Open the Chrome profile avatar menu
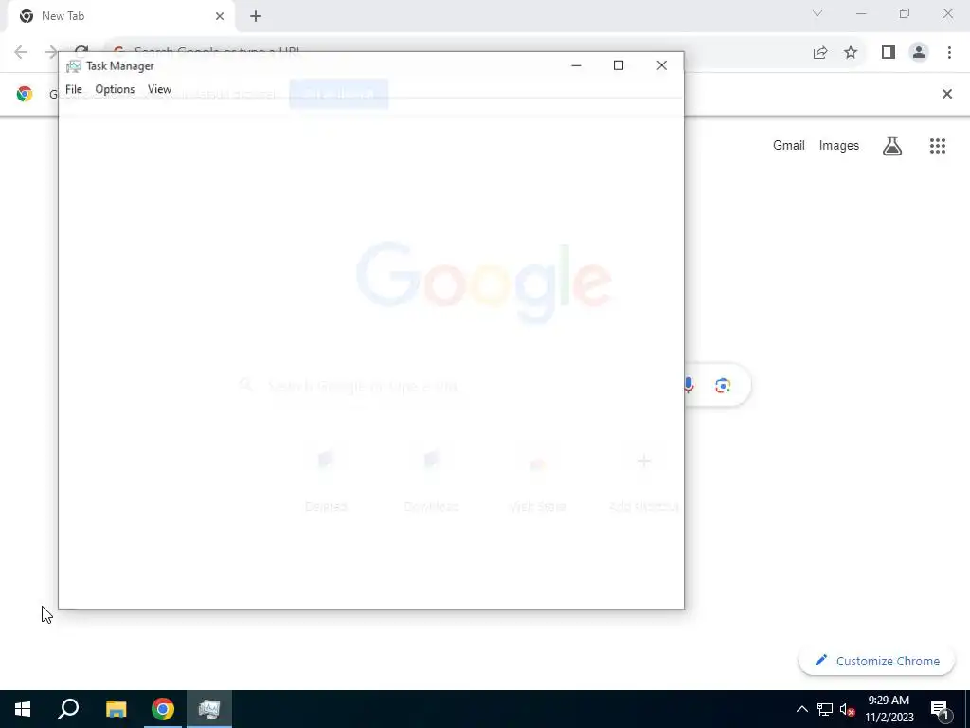 point(919,53)
